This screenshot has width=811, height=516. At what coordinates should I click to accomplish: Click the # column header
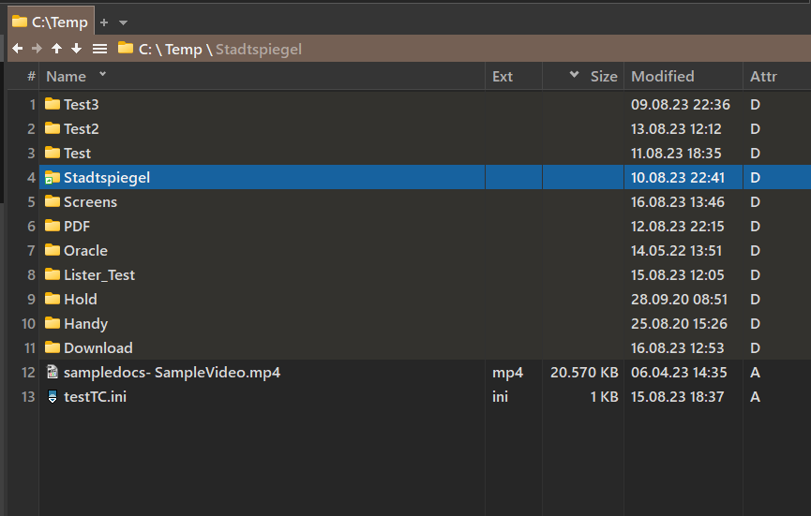click(x=31, y=77)
